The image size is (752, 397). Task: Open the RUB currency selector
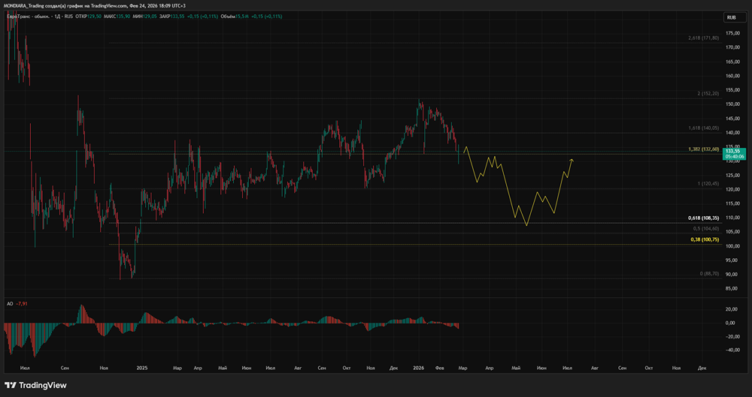pos(730,17)
